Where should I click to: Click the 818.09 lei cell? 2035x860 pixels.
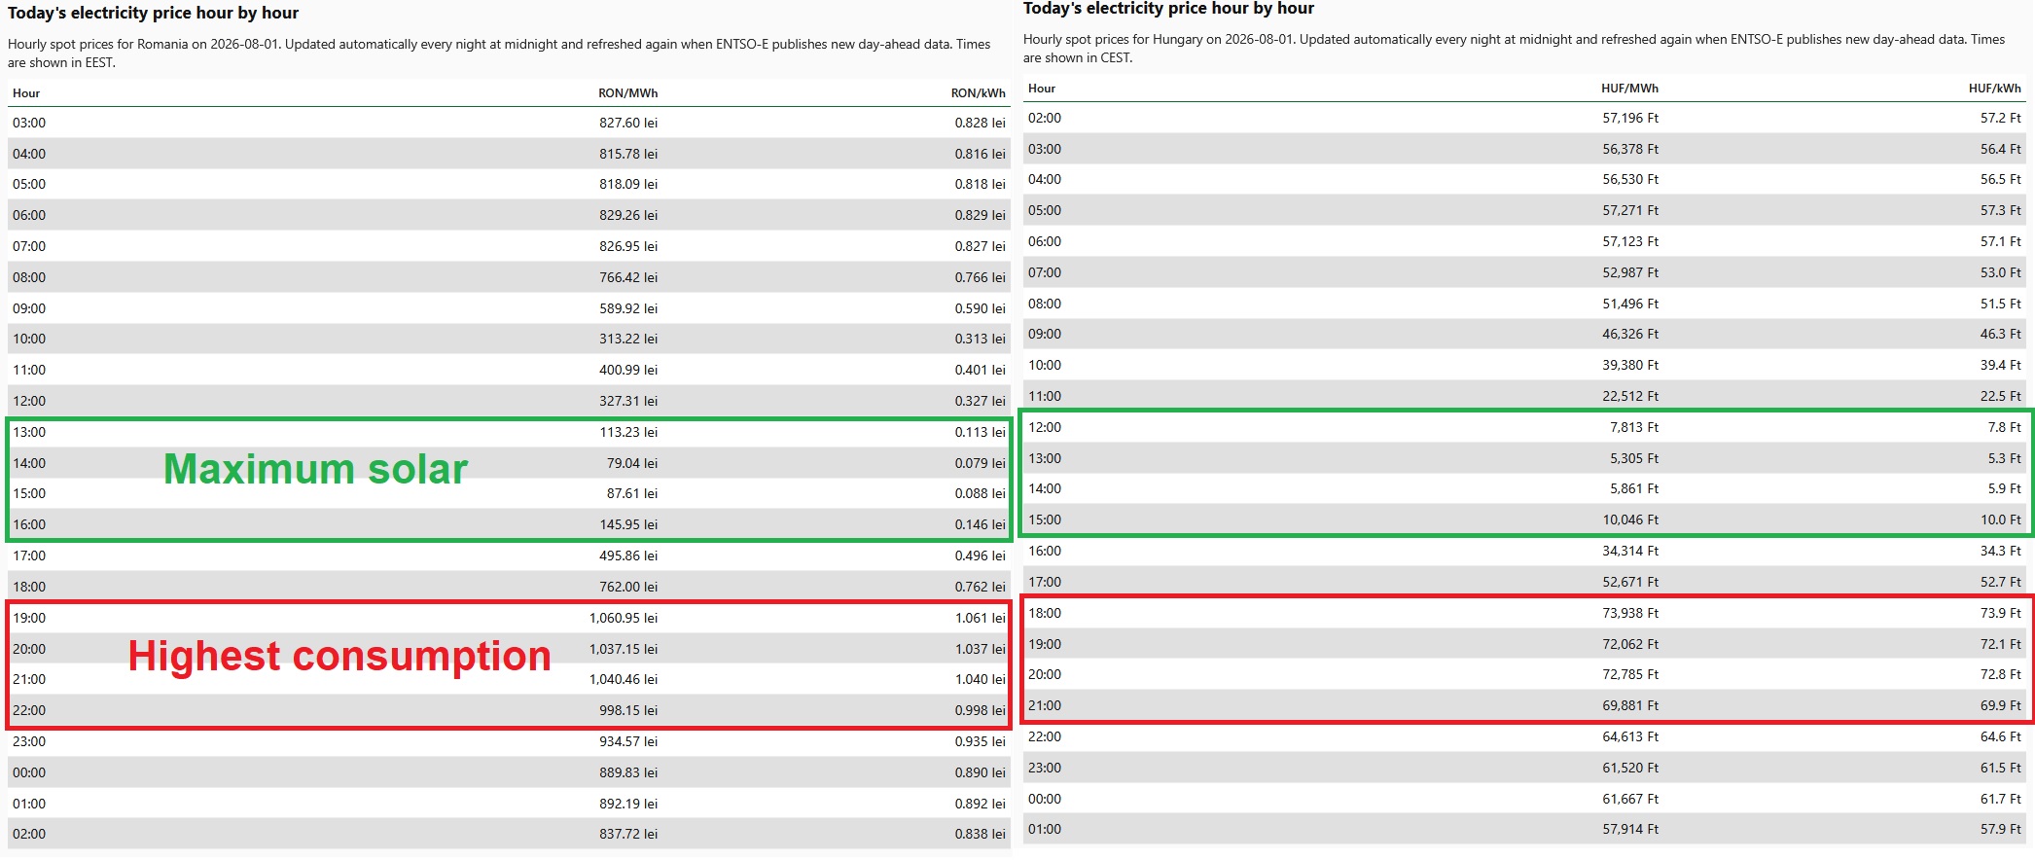point(628,184)
